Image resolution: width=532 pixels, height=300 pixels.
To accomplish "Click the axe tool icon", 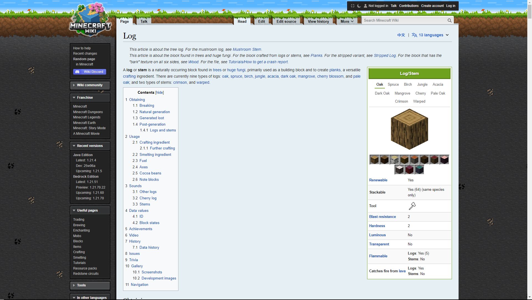I will pos(412,206).
